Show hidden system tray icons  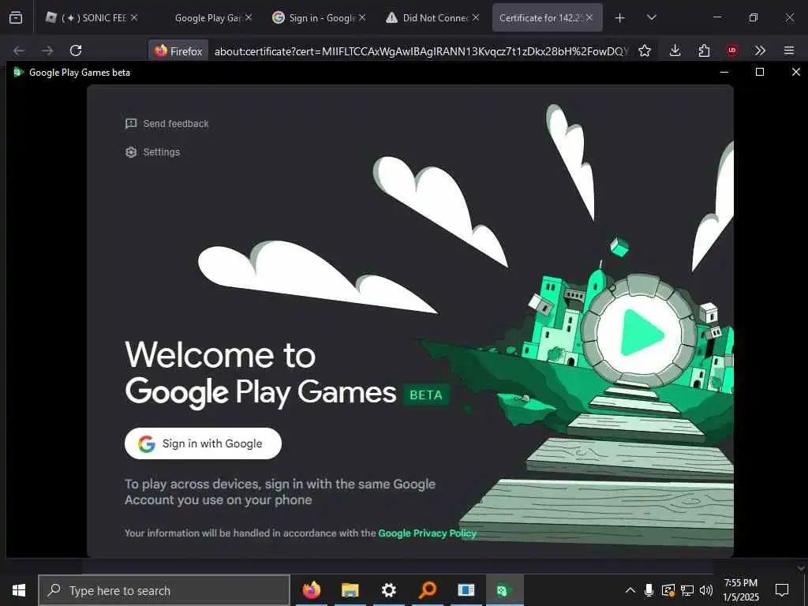(630, 590)
